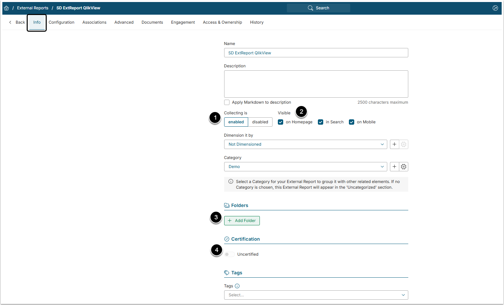Open the Category dropdown showing Demo
Viewport: 504px width, 305px height.
click(x=305, y=167)
